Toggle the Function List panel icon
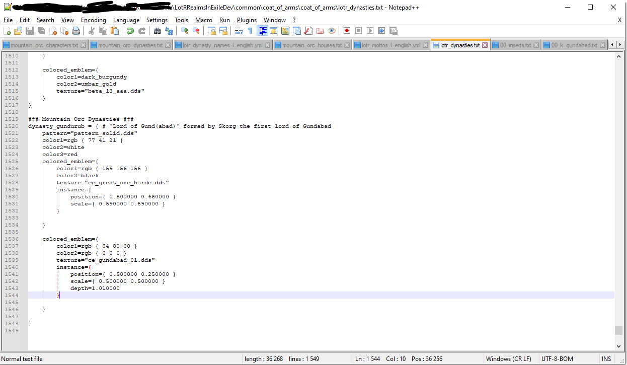This screenshot has width=627, height=365. point(308,31)
